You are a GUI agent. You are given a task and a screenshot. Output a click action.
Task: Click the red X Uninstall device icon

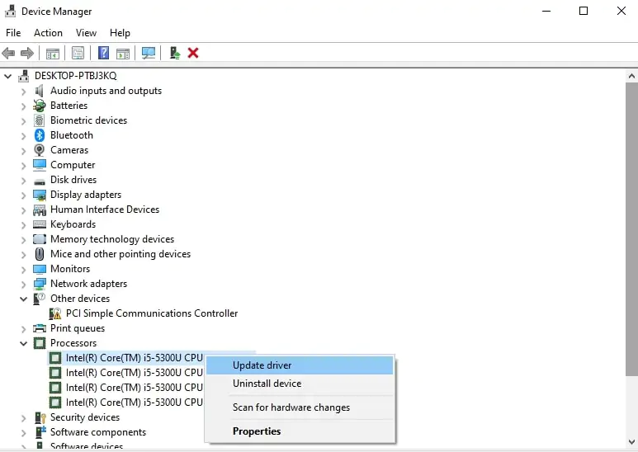193,53
